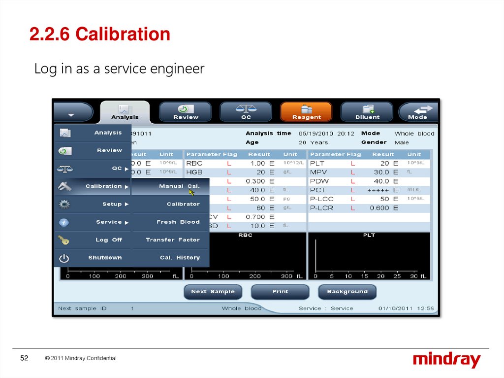This screenshot has height=378, width=504.
Task: Click the P-LCC parameter row
Action: click(369, 199)
